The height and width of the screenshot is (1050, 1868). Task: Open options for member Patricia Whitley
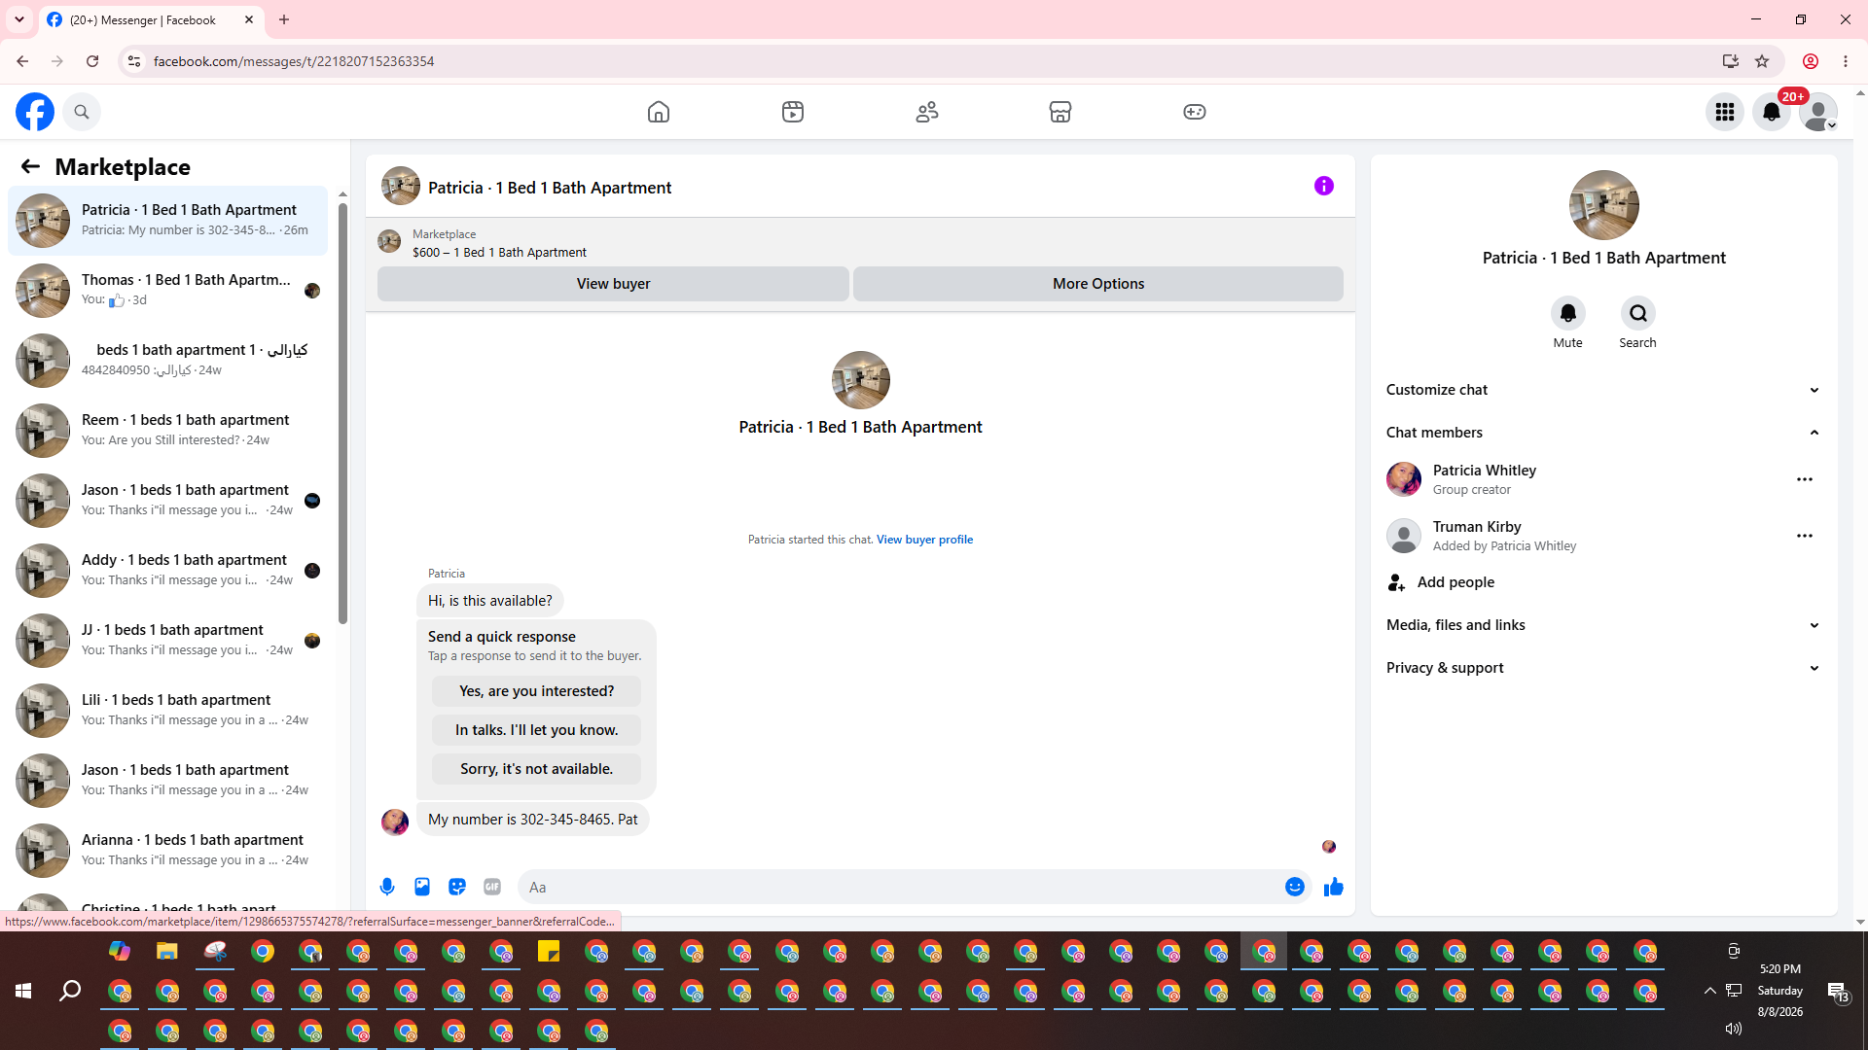[1805, 479]
